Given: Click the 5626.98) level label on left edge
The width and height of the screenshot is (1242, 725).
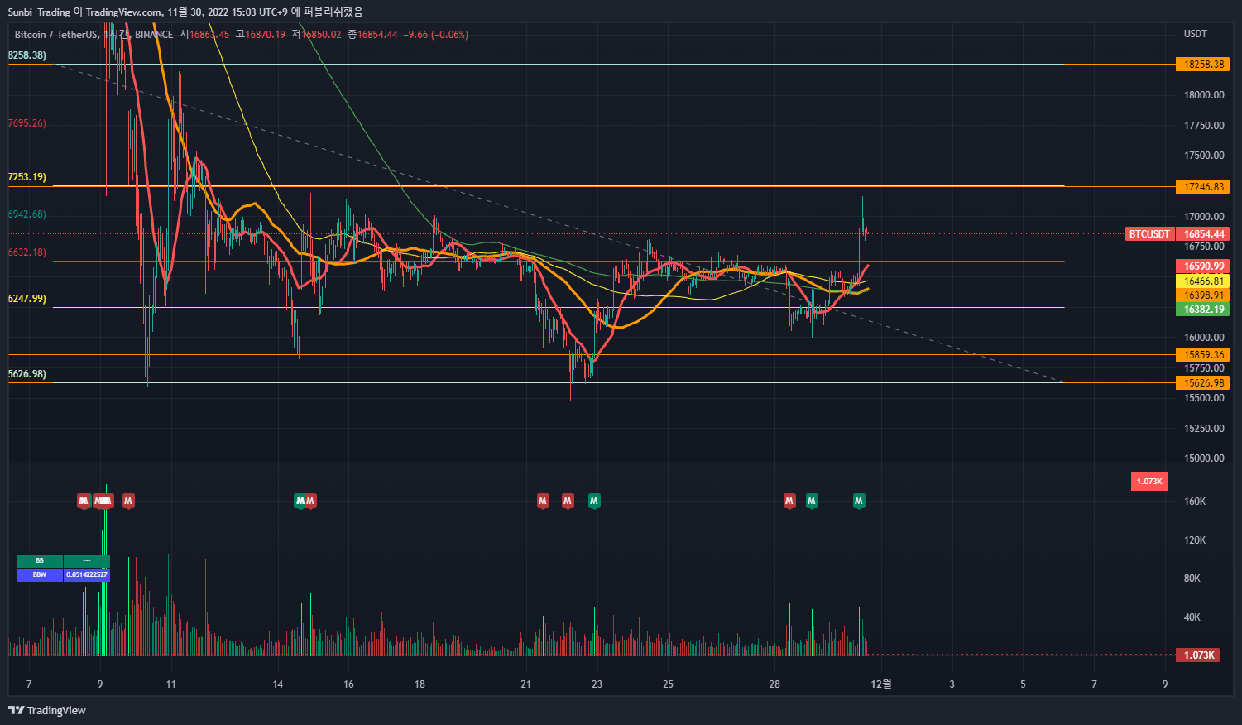Looking at the screenshot, I should (x=27, y=374).
